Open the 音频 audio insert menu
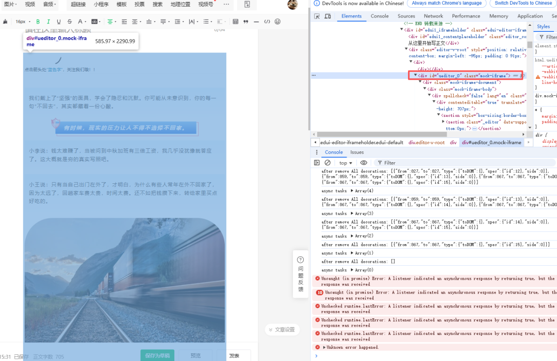Screen dimensions: 557x361 pyautogui.click(x=49, y=4)
